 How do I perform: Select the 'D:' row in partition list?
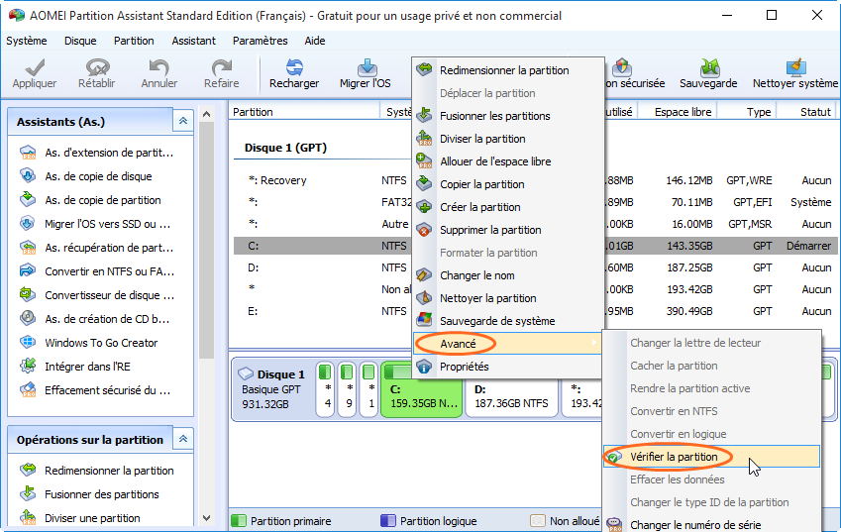[x=535, y=267]
